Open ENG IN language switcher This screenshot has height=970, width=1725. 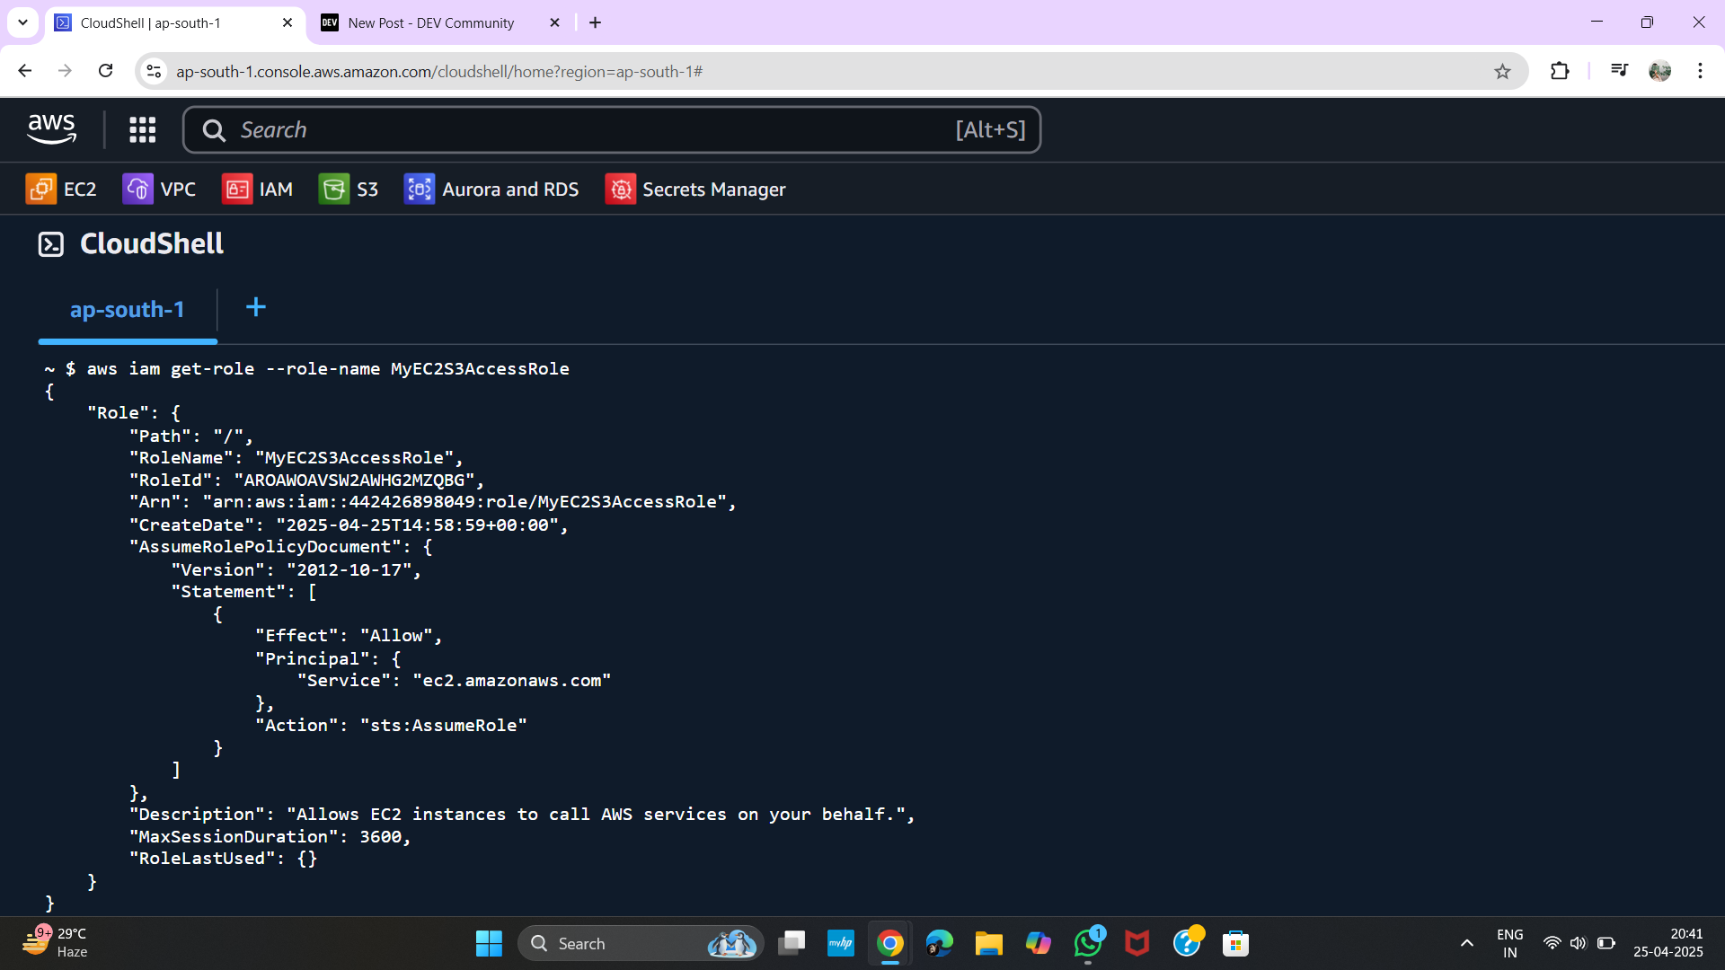coord(1510,944)
